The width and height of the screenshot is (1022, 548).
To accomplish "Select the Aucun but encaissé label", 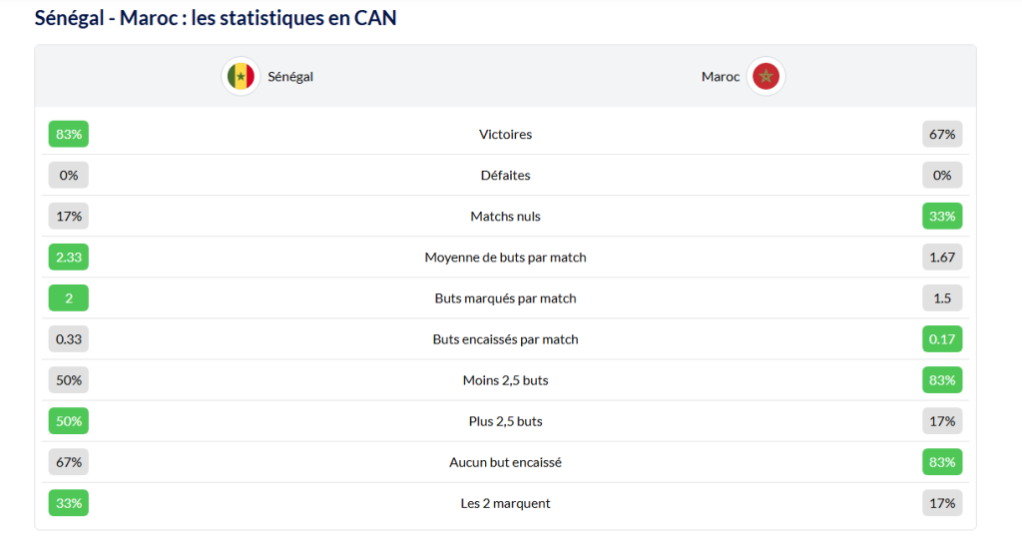I will click(x=505, y=462).
